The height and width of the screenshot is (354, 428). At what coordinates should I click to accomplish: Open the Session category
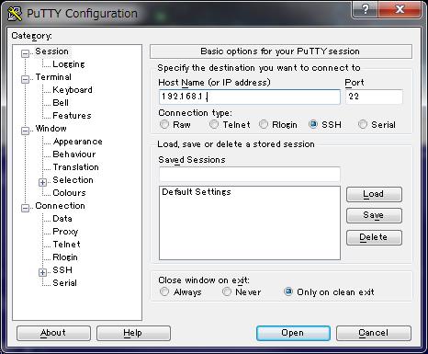[51, 51]
